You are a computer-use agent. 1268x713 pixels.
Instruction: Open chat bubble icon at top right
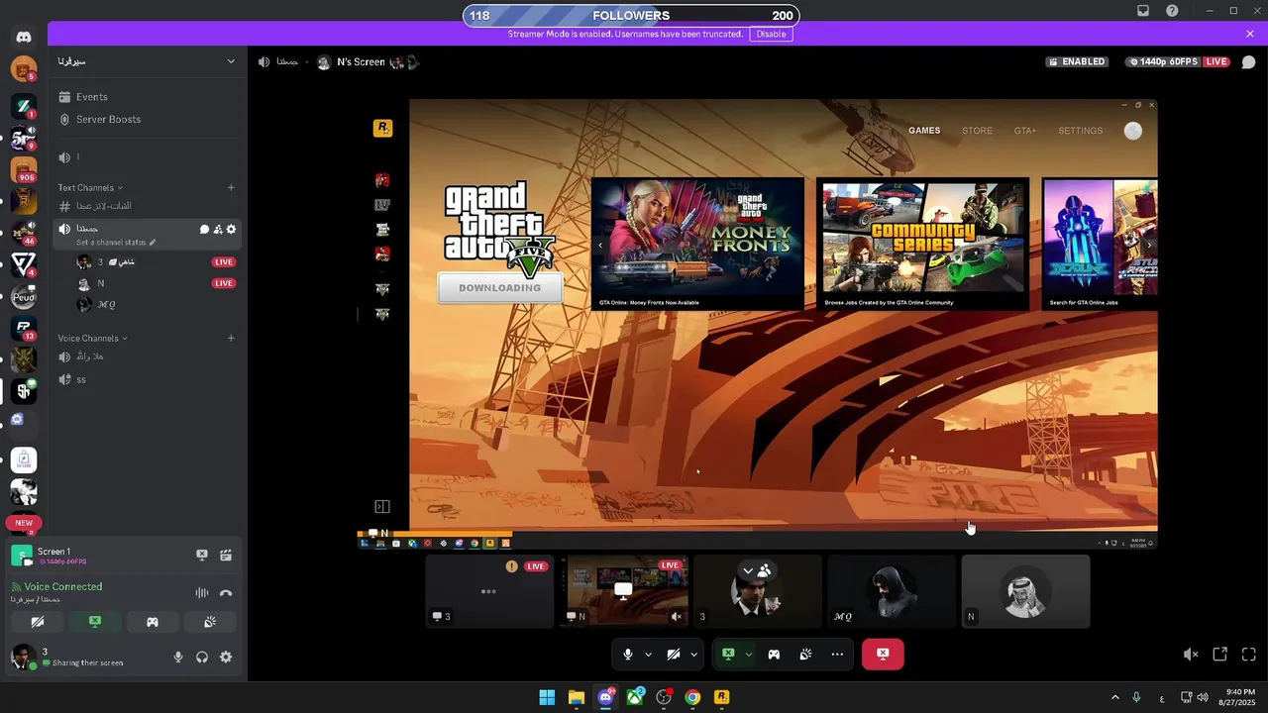pyautogui.click(x=1248, y=61)
